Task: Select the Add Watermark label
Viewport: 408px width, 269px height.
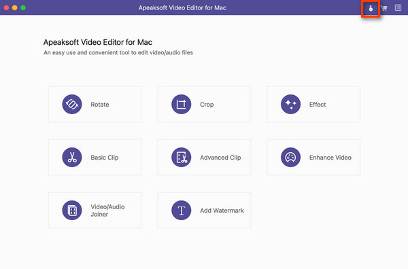Action: point(222,211)
